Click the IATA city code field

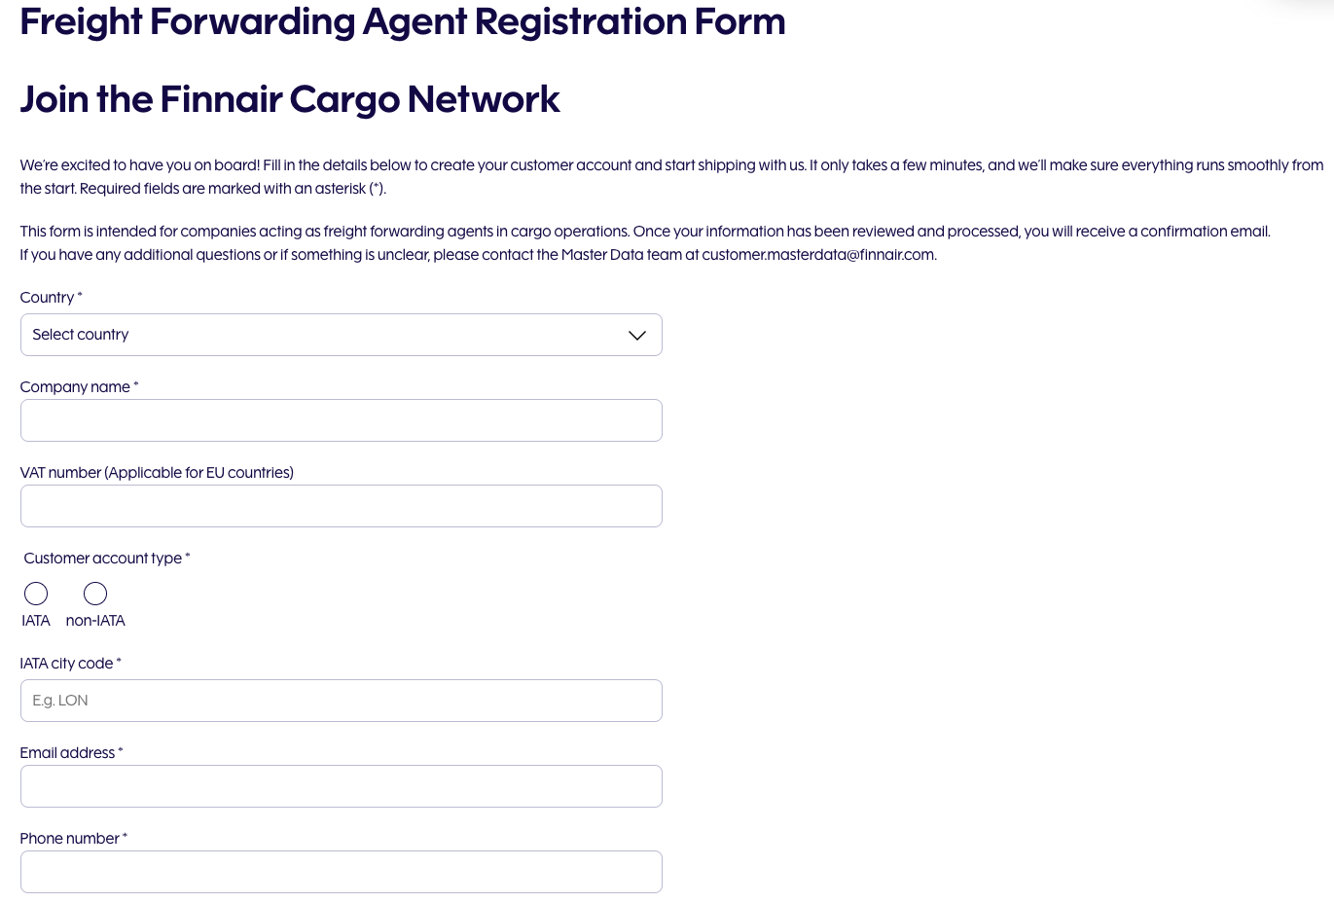click(341, 701)
